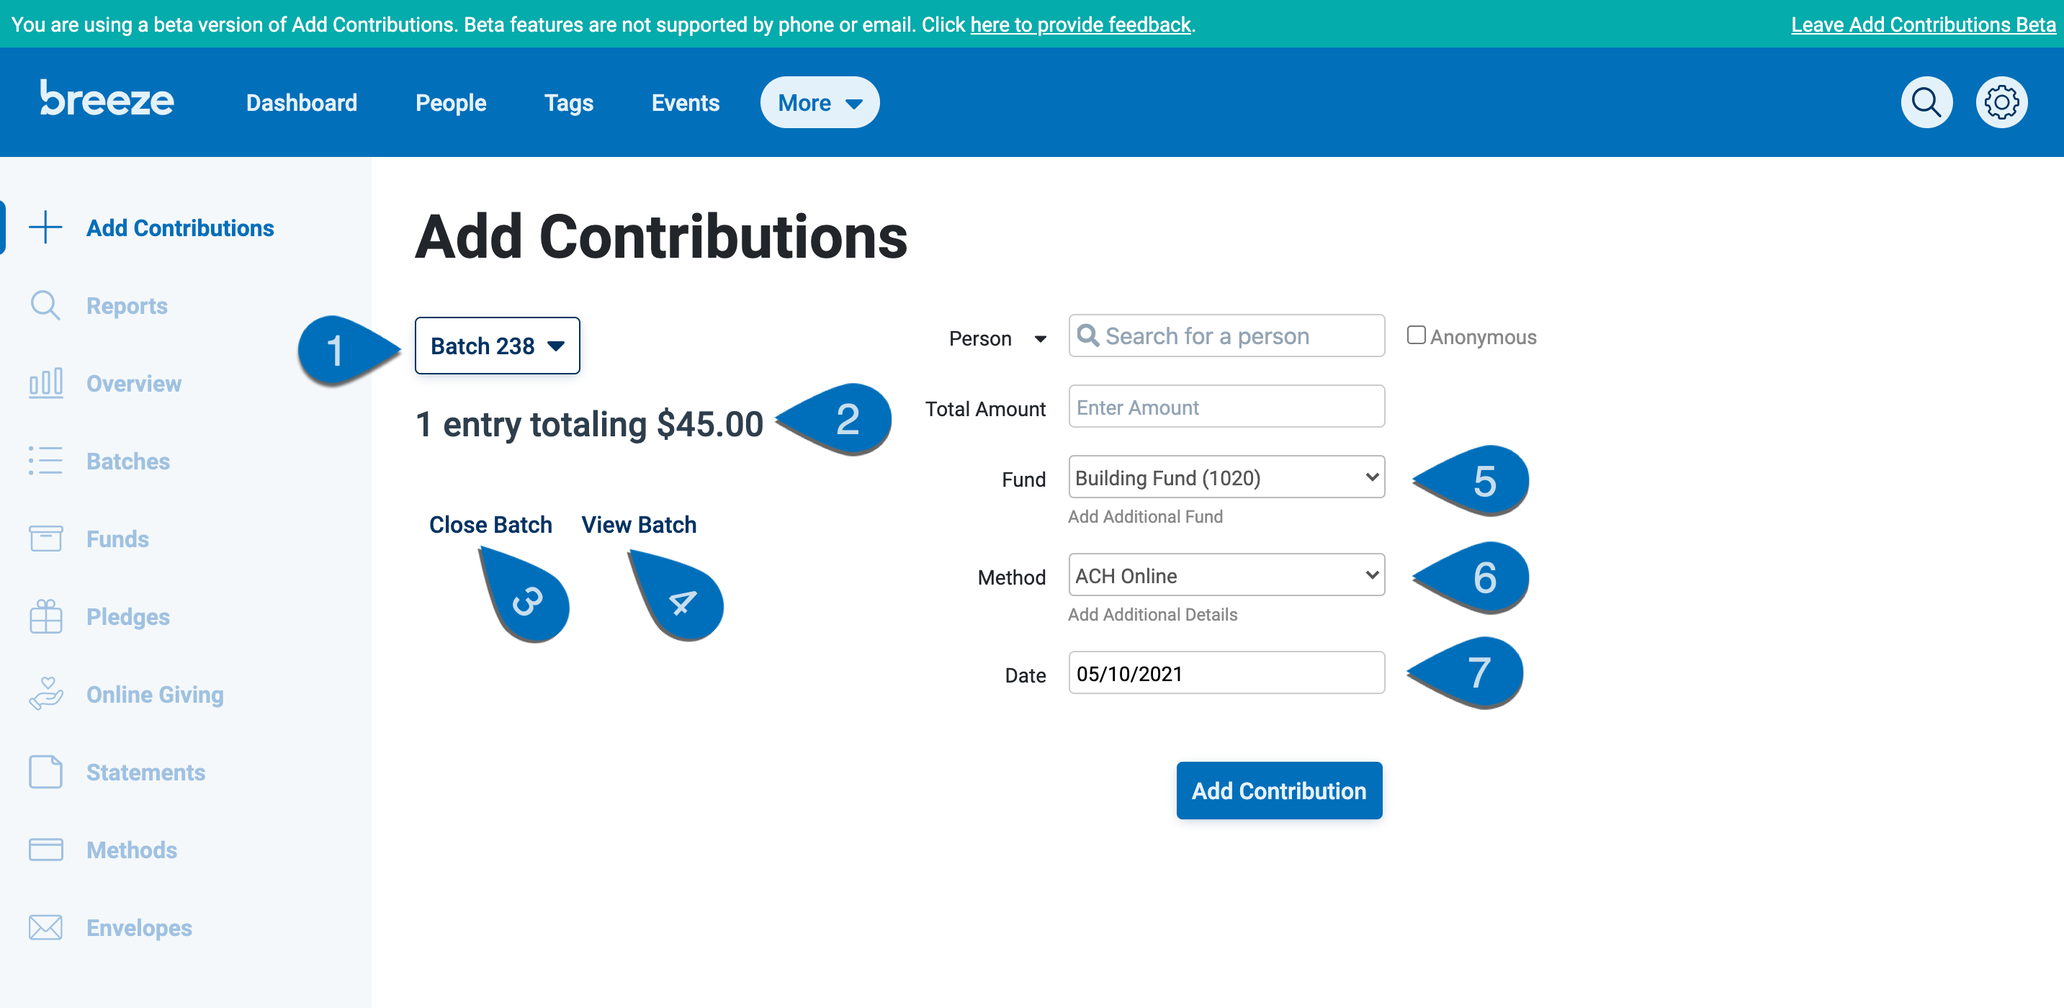Click the Overview bar chart icon
The image size is (2064, 1008).
[45, 383]
